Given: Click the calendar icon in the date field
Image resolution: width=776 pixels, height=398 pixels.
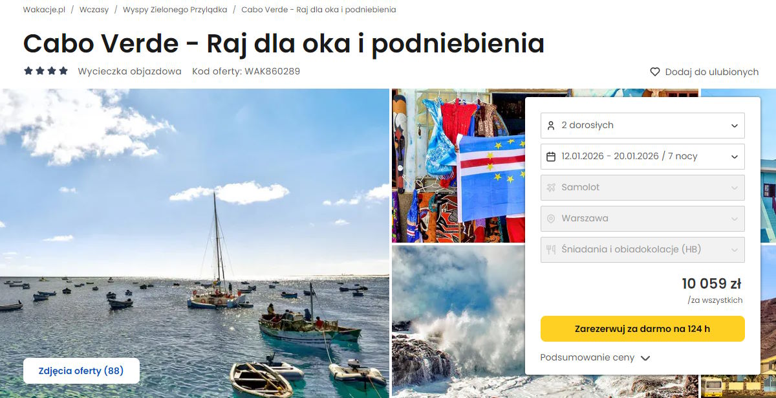Looking at the screenshot, I should [551, 157].
